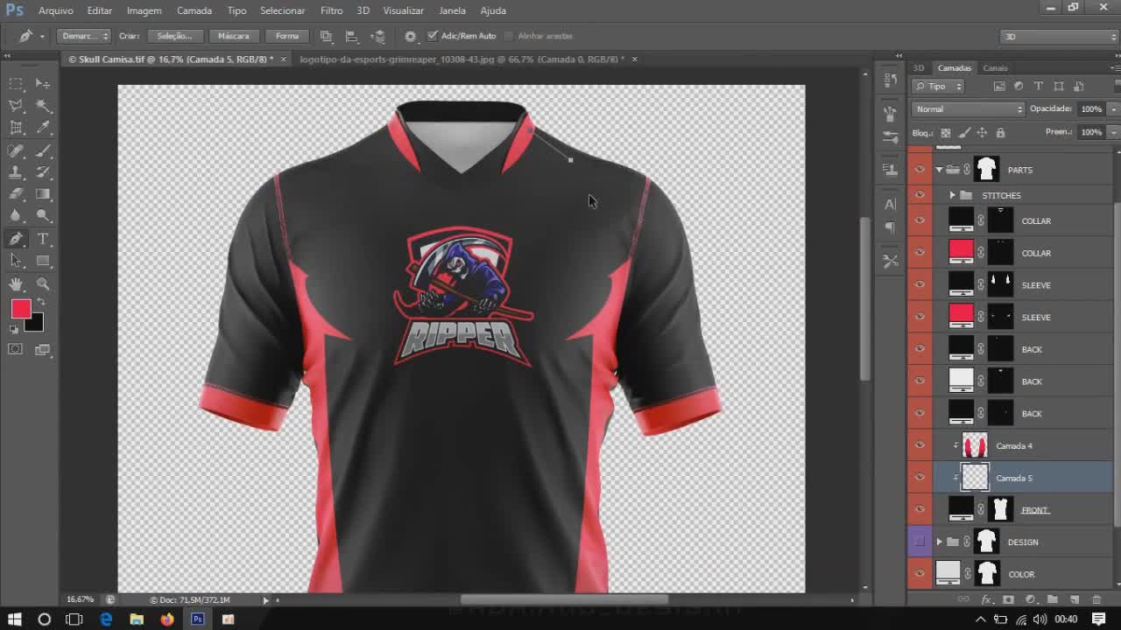Hide the COLOR layer
1121x630 pixels.
point(920,574)
